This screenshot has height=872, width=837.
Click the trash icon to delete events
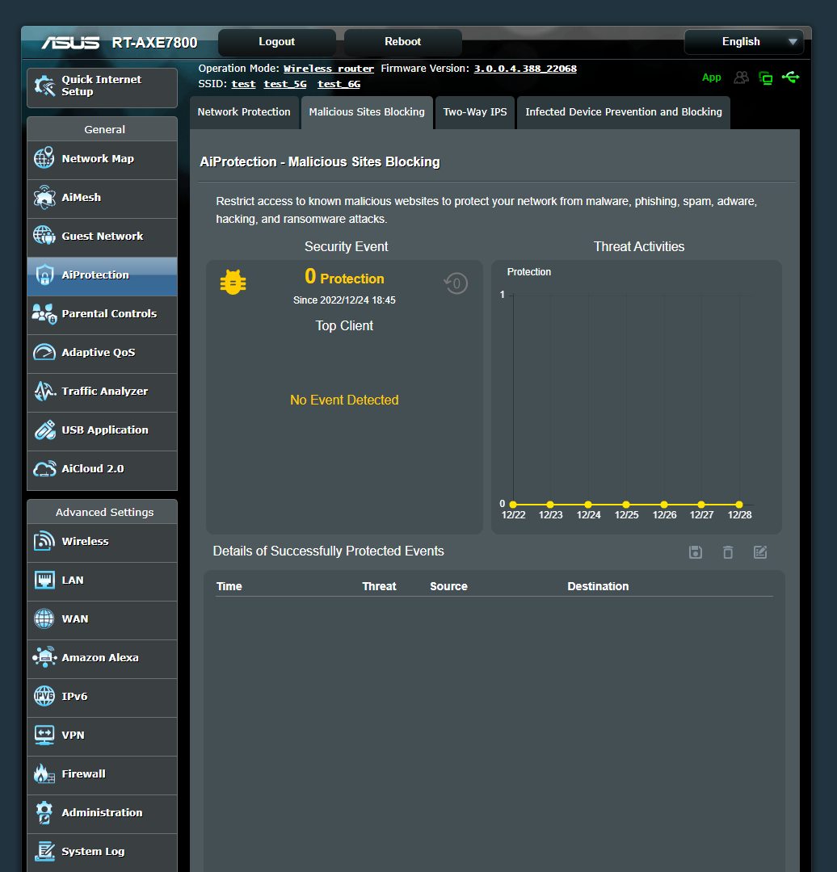727,552
